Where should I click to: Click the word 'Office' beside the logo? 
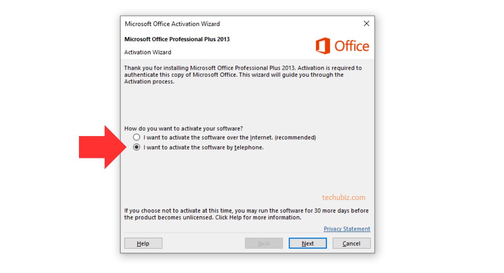tap(352, 46)
